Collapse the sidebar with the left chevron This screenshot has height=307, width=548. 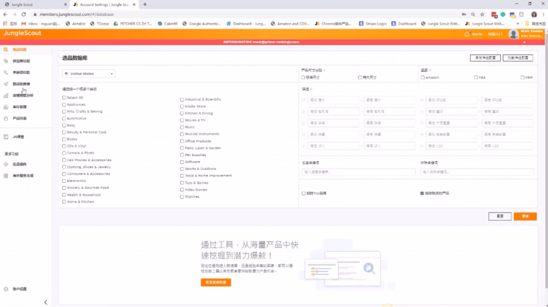tap(46, 302)
